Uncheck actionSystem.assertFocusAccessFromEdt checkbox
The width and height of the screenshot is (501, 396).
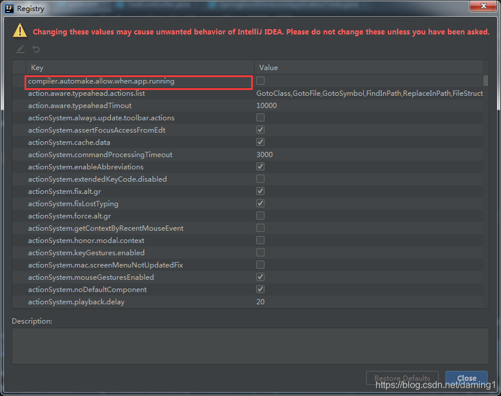(260, 130)
